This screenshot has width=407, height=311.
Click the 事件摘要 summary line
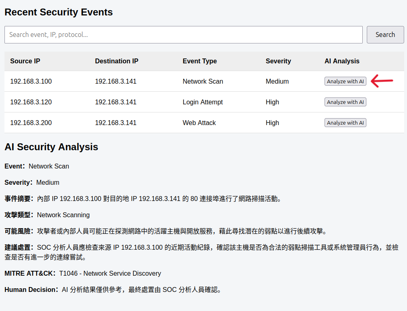[143, 199]
